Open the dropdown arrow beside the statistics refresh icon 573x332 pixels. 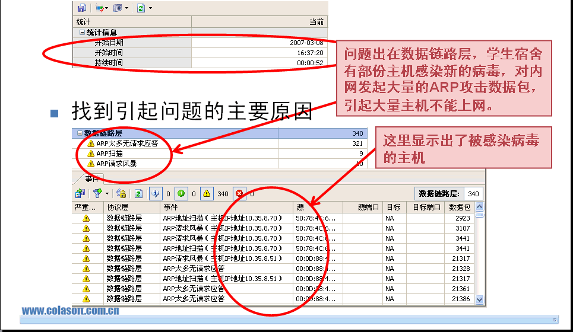[x=151, y=8]
